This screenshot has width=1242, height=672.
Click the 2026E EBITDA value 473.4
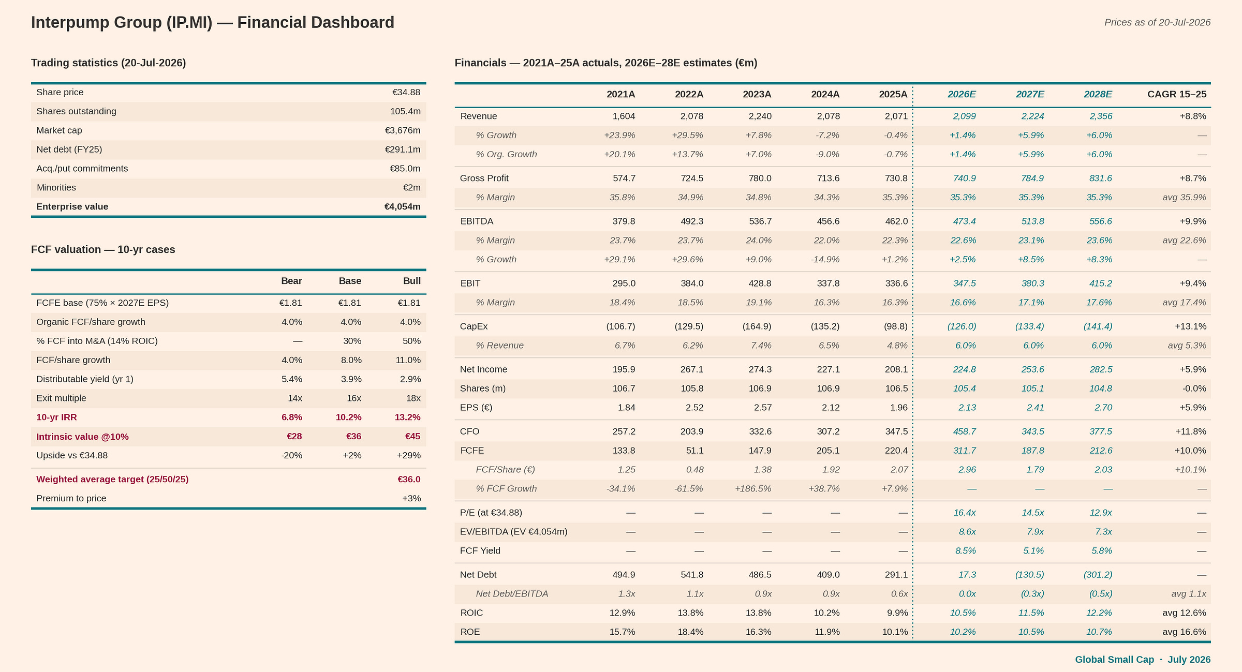[x=965, y=222]
